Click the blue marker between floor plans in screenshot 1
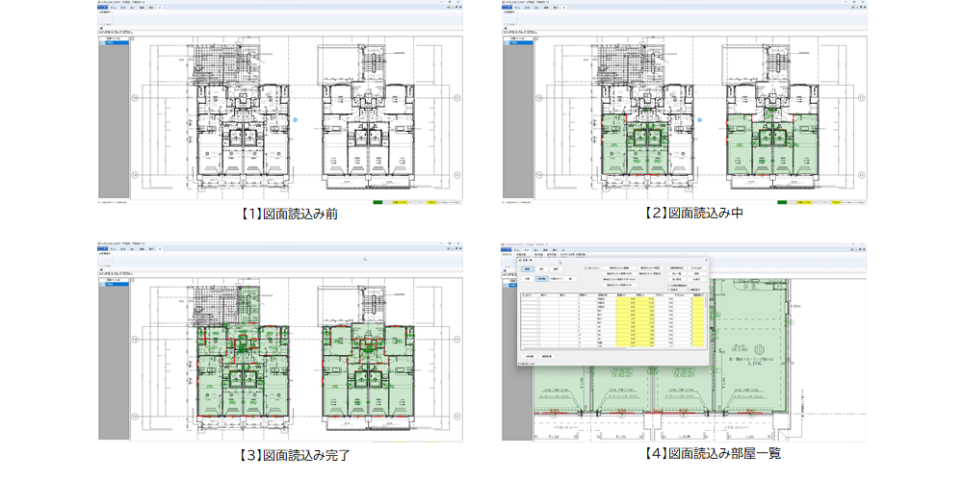Screen dimensions: 963x481 296,119
